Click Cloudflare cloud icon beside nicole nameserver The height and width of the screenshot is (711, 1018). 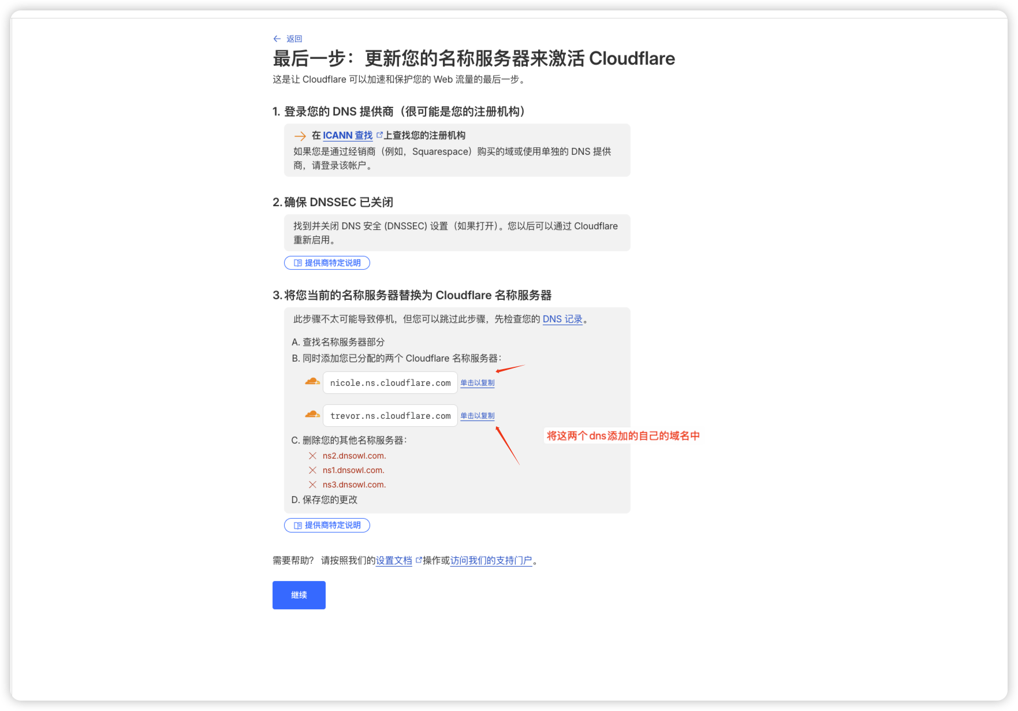[x=312, y=381]
